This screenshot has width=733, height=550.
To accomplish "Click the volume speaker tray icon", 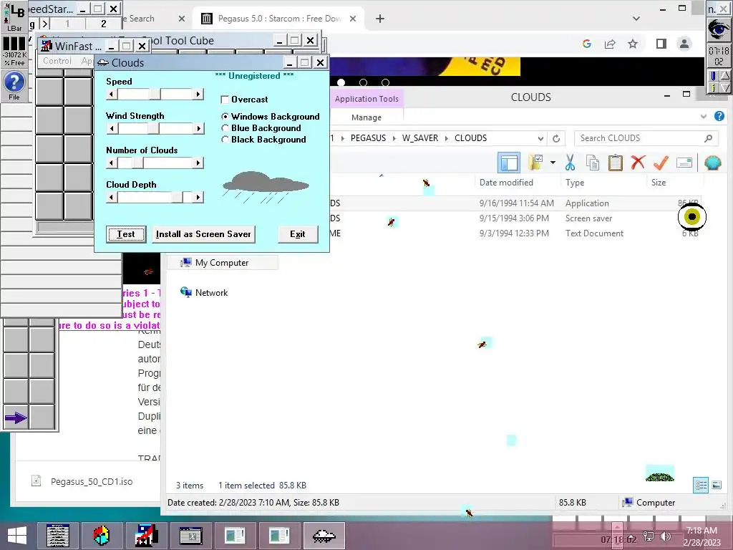I will click(665, 536).
